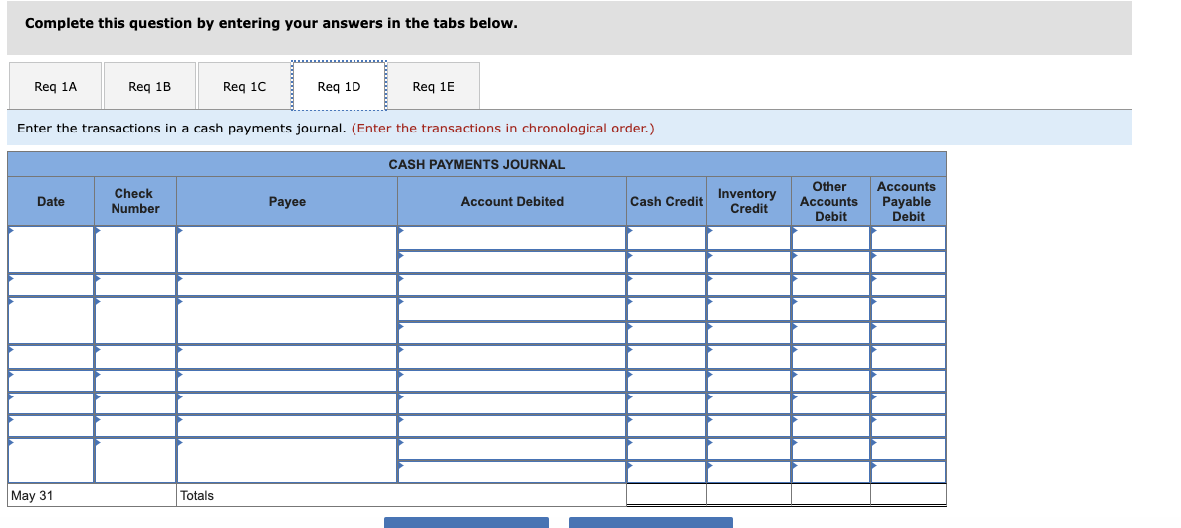Click last entry's second-line Account Debited cell
1181x528 pixels.
coord(512,472)
